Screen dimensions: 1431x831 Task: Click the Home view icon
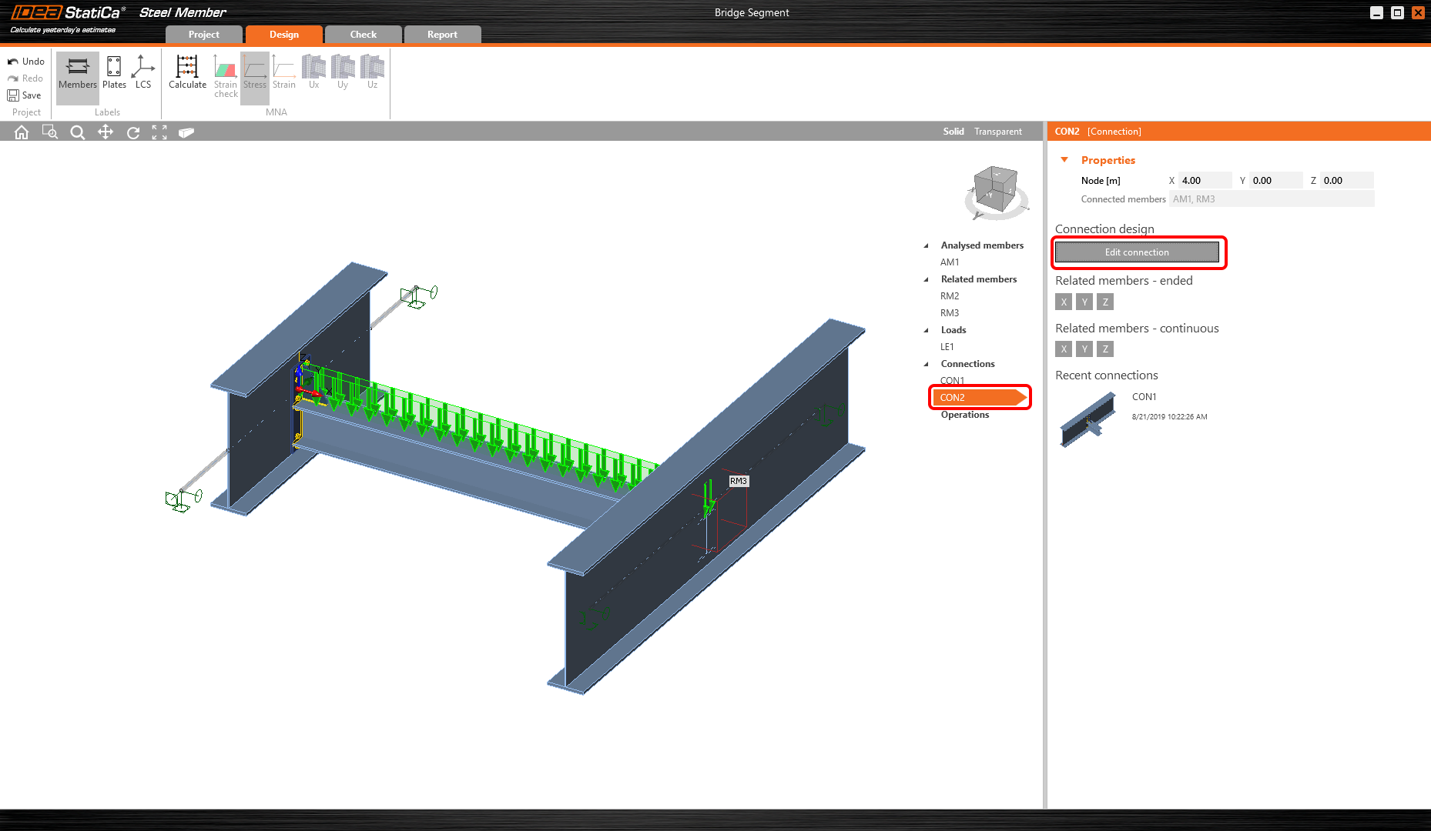22,132
